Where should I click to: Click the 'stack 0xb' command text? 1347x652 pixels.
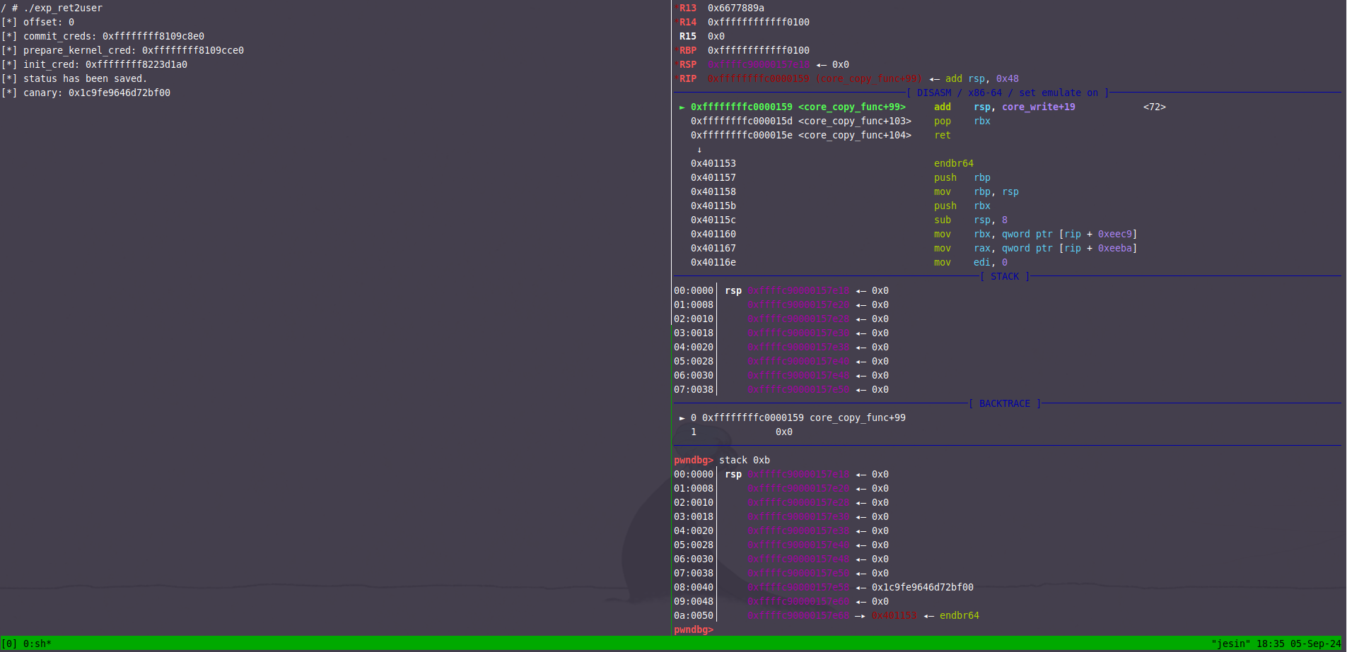coord(744,460)
